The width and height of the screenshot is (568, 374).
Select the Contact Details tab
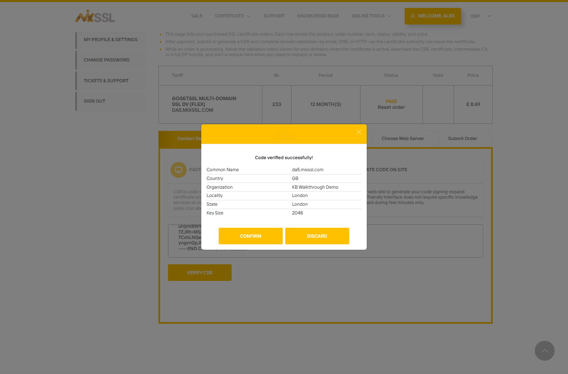180,139
